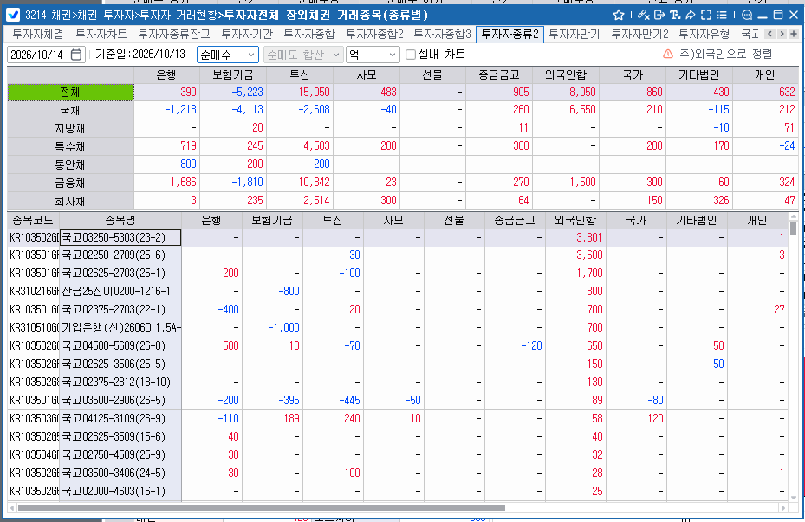Open the chat bubble help icon
The width and height of the screenshot is (805, 522).
pyautogui.click(x=748, y=15)
